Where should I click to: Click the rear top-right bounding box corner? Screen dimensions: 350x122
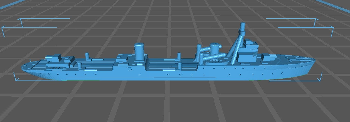point(315,19)
